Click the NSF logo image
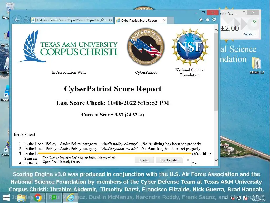The height and width of the screenshot is (203, 270). tap(190, 47)
